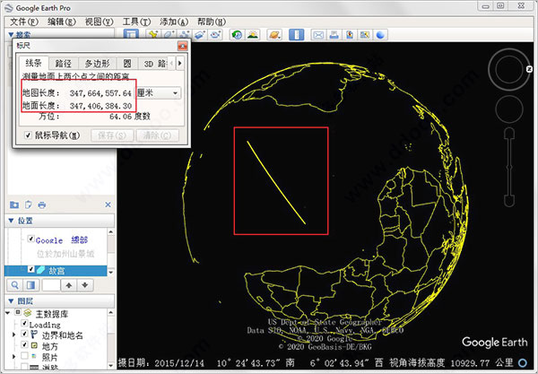Screen dimensions: 538x374
Task: Switch to the 多边形 ruler tab
Action: (98, 64)
